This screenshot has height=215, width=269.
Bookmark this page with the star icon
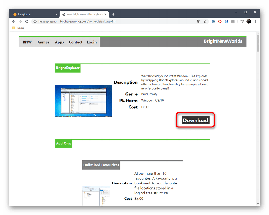(205, 21)
